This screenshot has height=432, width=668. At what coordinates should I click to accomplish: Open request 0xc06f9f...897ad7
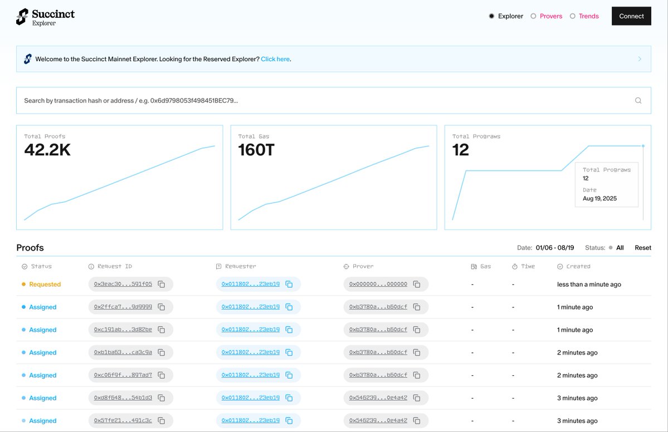click(123, 375)
